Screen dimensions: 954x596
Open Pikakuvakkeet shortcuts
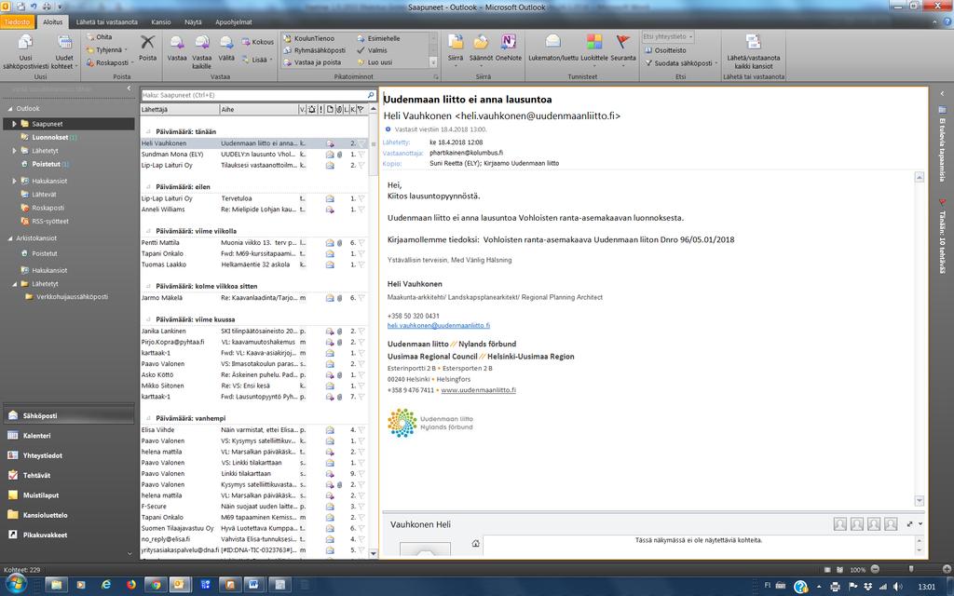coord(68,535)
